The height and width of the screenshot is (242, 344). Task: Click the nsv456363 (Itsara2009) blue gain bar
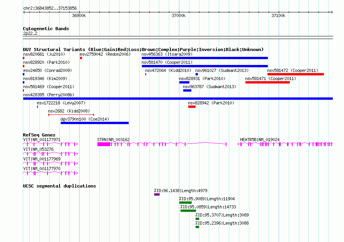pos(205,58)
